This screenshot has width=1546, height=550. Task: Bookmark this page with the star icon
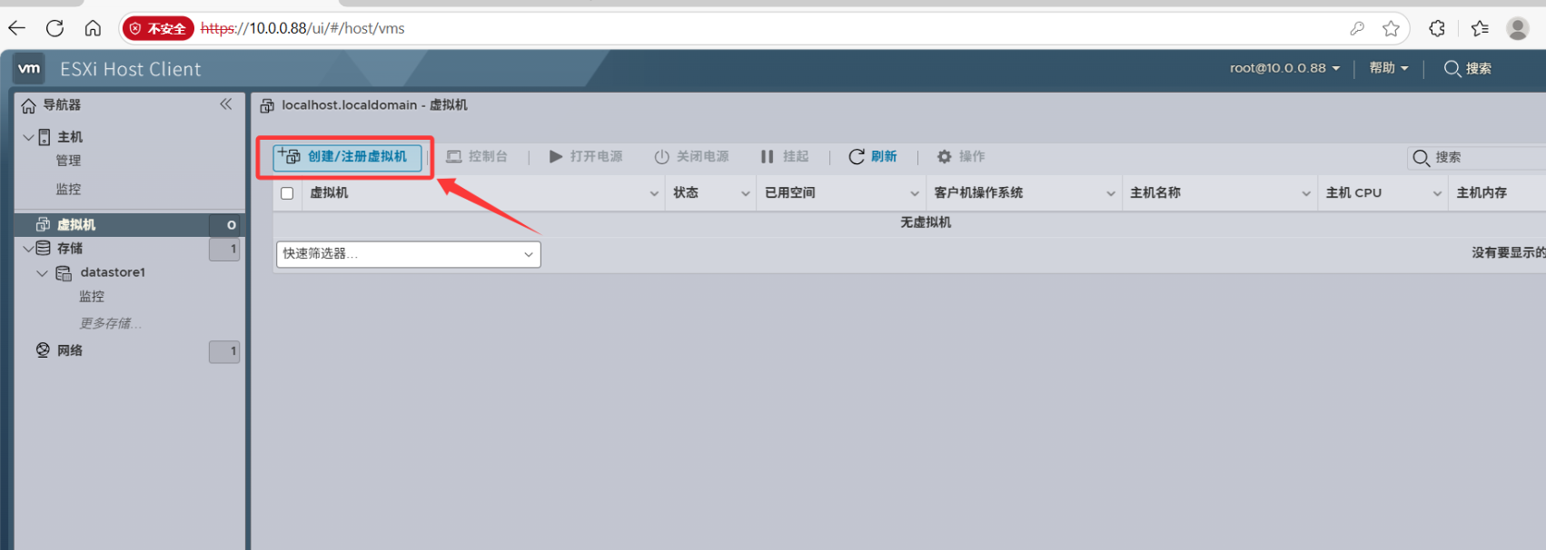click(1391, 28)
